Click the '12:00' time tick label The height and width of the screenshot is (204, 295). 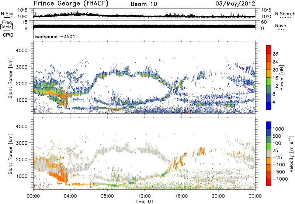[144, 196]
